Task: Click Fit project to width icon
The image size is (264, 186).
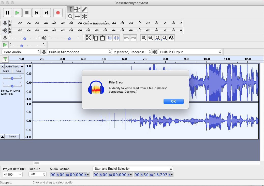Action: [x=165, y=38]
